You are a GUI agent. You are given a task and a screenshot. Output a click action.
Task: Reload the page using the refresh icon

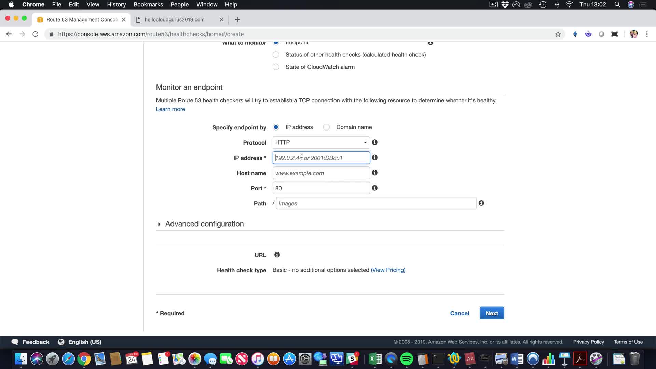pyautogui.click(x=35, y=34)
